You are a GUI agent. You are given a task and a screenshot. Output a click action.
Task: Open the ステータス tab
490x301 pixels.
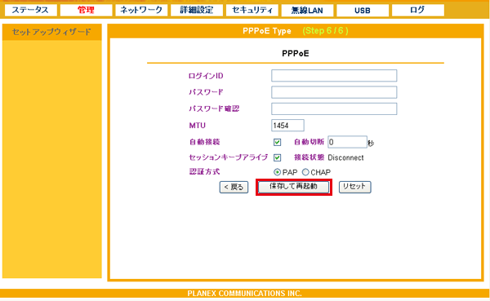pyautogui.click(x=31, y=11)
